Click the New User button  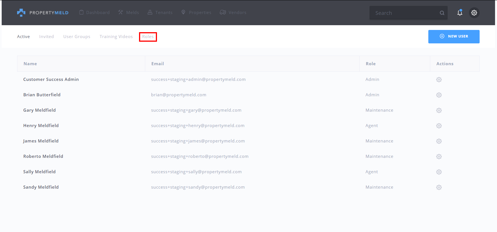pos(454,36)
